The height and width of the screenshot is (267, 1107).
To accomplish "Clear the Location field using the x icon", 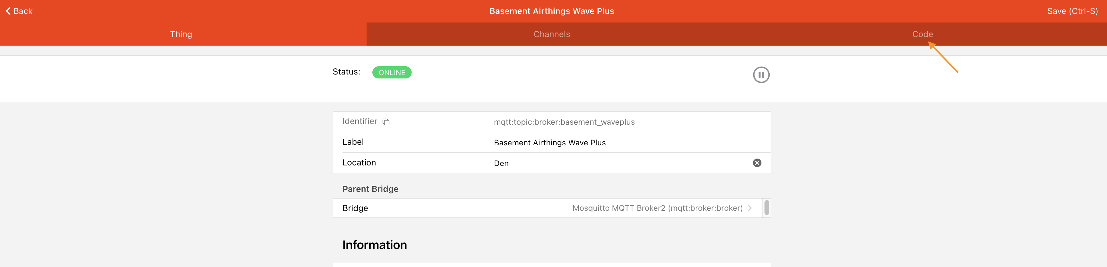I will pyautogui.click(x=757, y=163).
